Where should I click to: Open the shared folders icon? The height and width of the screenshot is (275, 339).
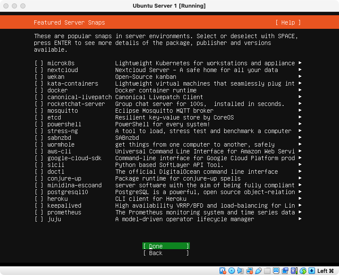[267, 270]
